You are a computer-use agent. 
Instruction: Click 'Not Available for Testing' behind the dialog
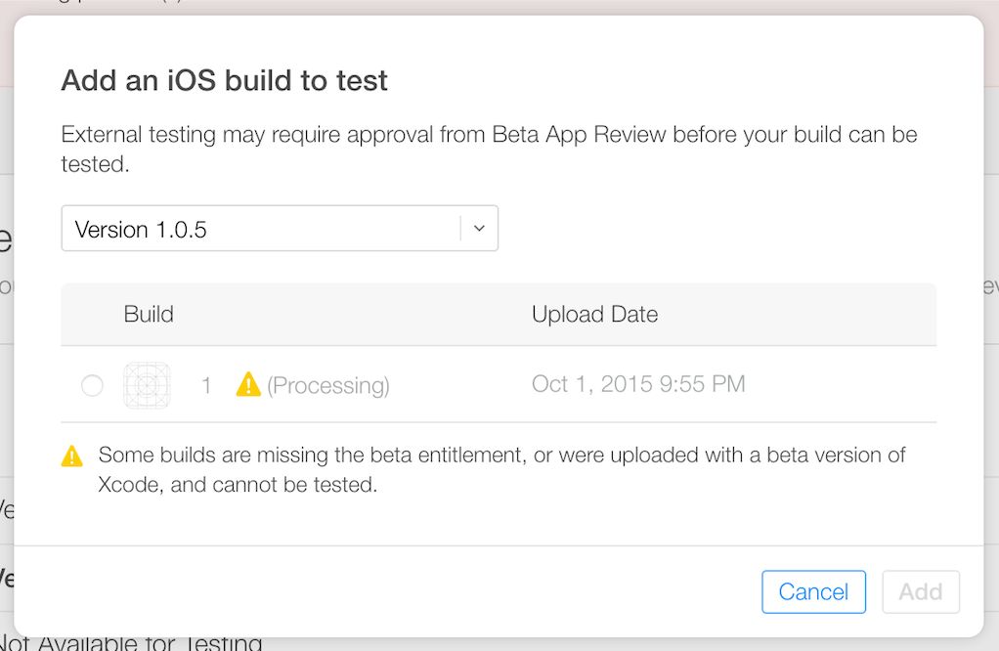132,642
